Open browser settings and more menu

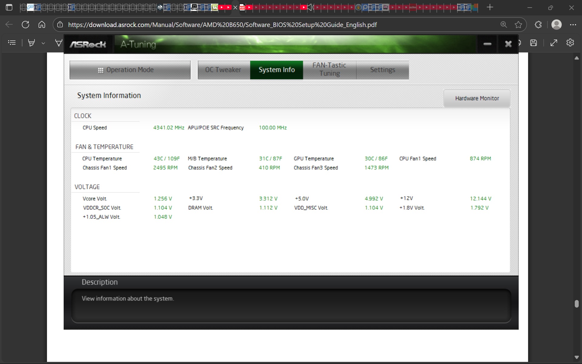[573, 25]
